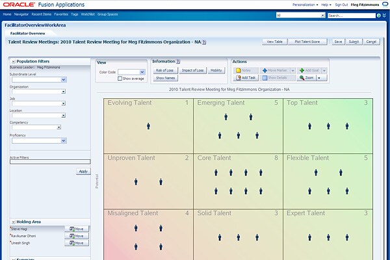Image resolution: width=390 pixels, height=260 pixels.
Task: Click the Submit button
Action: pyautogui.click(x=354, y=42)
